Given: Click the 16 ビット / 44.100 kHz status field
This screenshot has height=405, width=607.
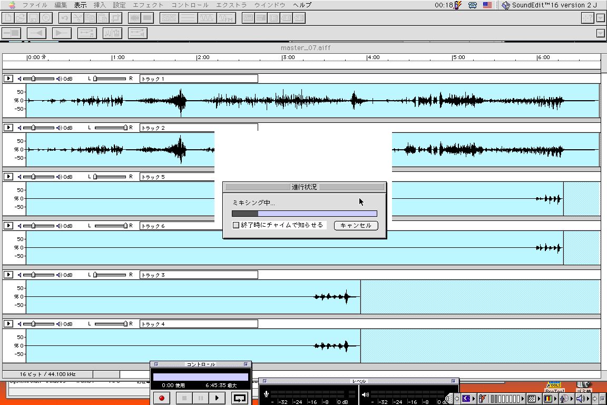Looking at the screenshot, I should click(x=47, y=374).
